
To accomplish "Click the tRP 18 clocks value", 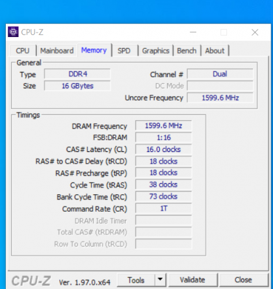I will click(164, 173).
